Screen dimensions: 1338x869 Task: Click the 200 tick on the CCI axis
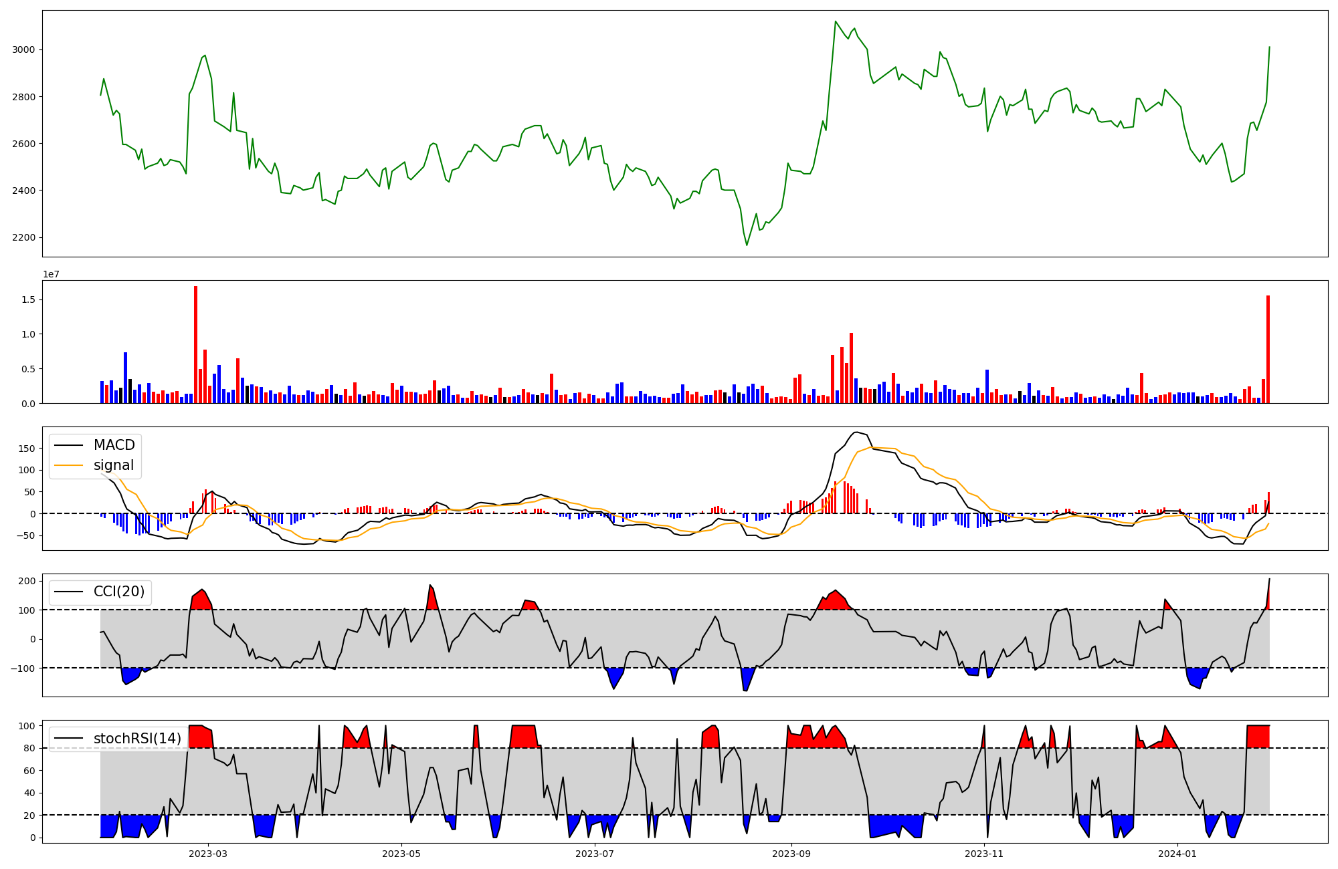coord(27,581)
